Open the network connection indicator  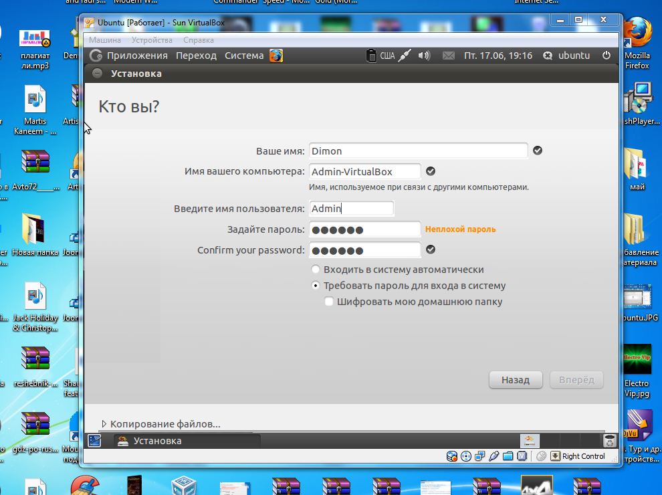click(x=405, y=56)
